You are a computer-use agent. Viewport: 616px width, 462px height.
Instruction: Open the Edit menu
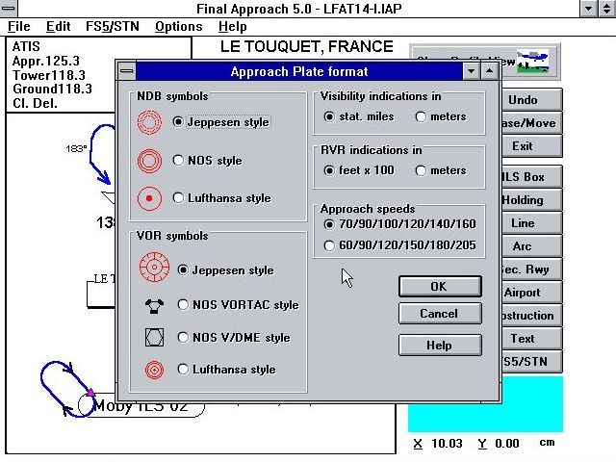pyautogui.click(x=58, y=26)
